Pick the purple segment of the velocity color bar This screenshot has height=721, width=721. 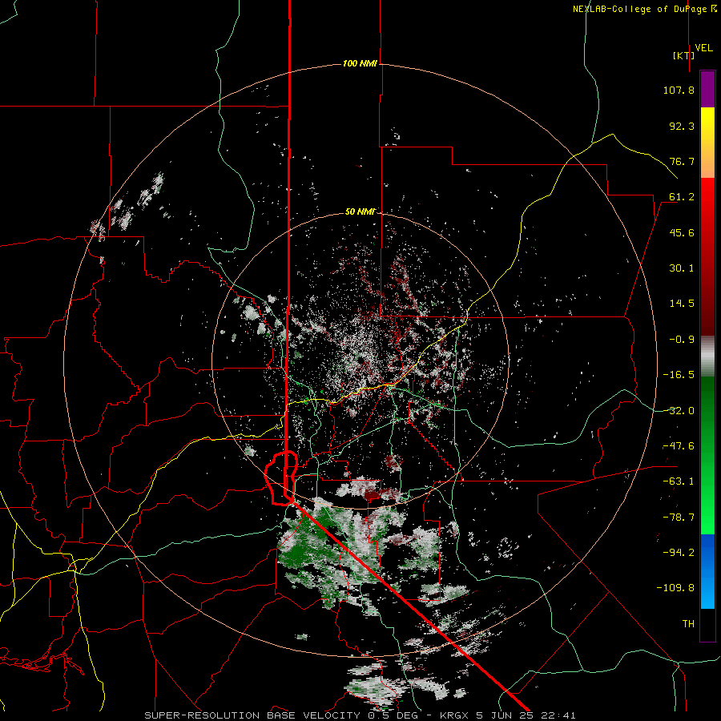tap(707, 89)
